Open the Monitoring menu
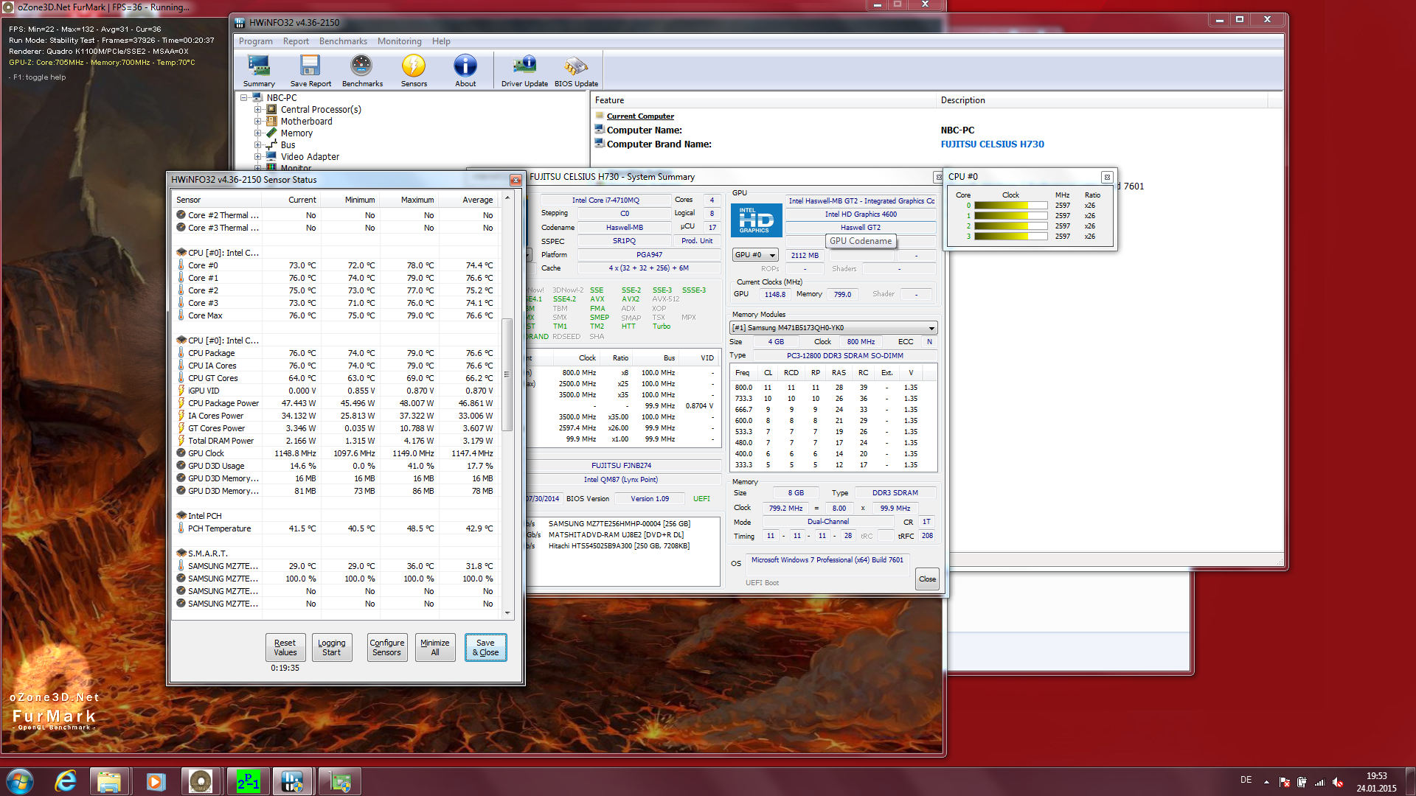1416x796 pixels. click(400, 41)
